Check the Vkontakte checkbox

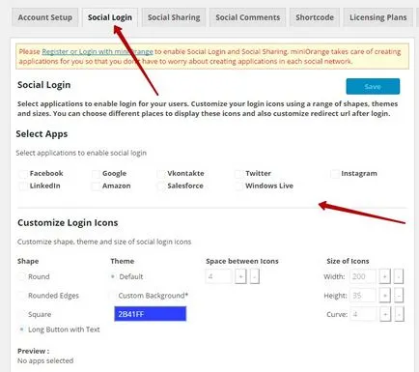[161, 174]
